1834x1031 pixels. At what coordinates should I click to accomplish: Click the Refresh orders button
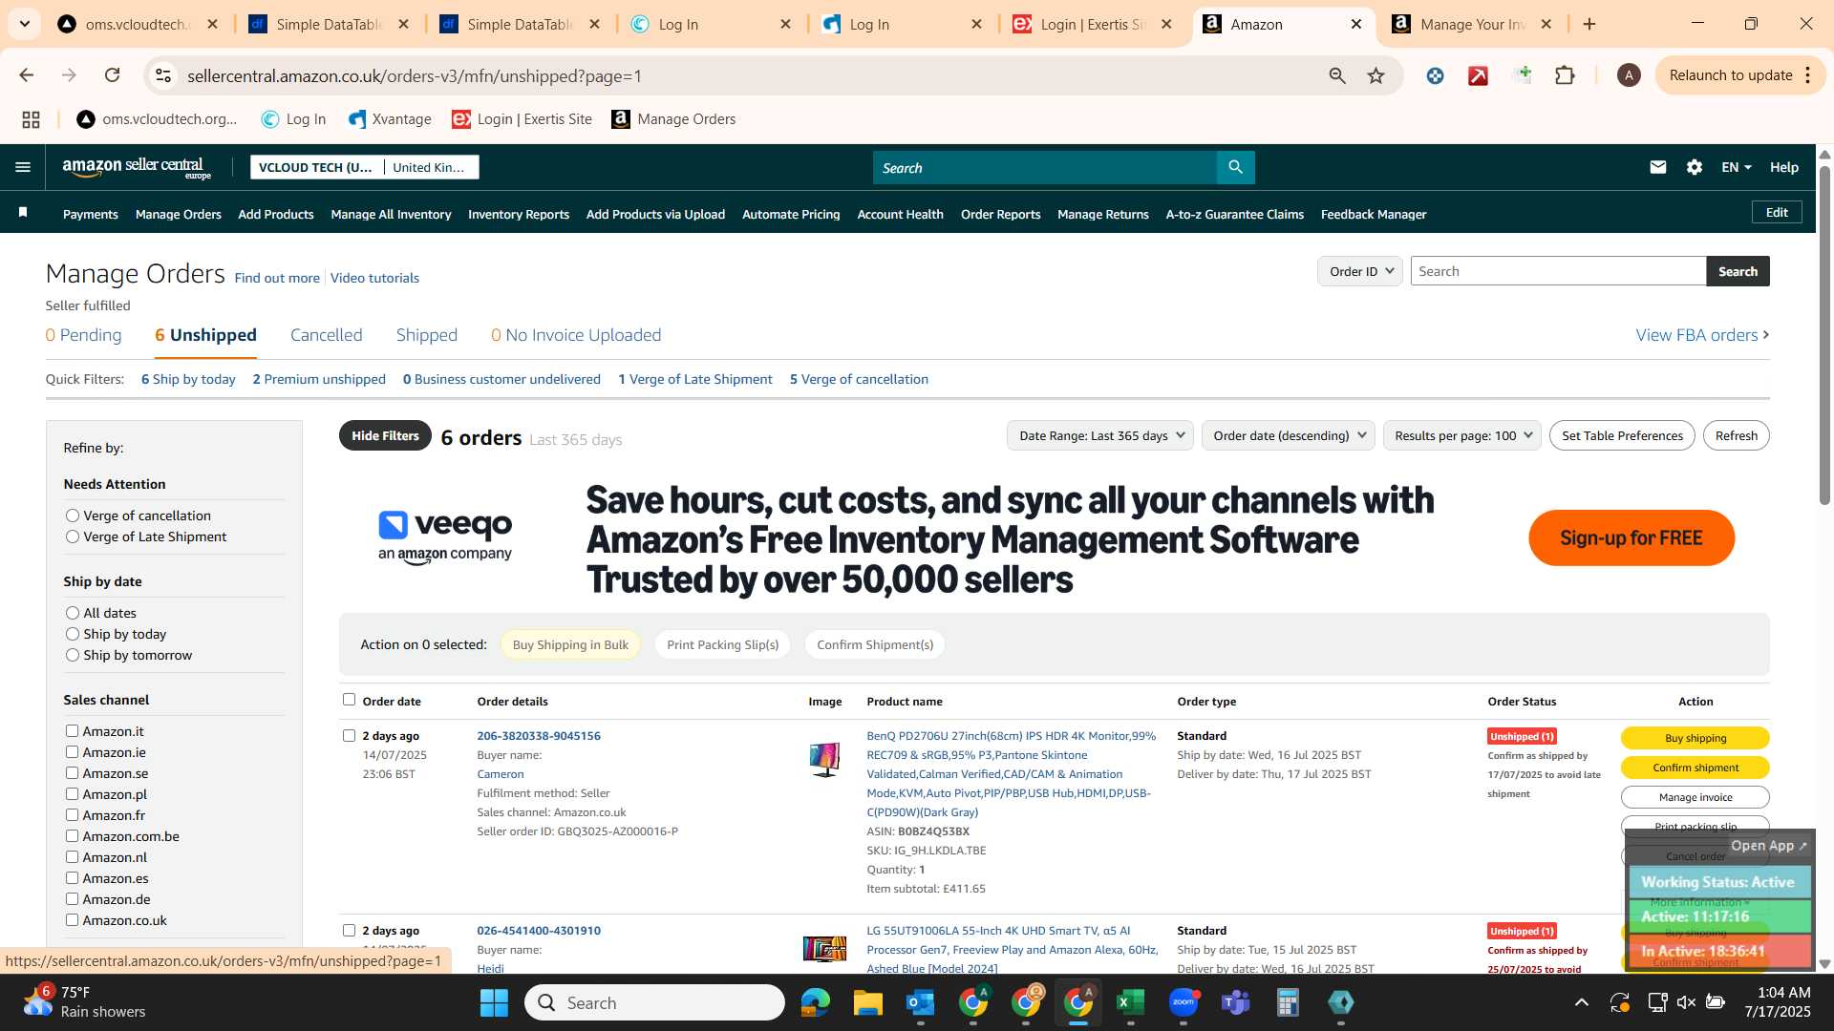coord(1736,435)
